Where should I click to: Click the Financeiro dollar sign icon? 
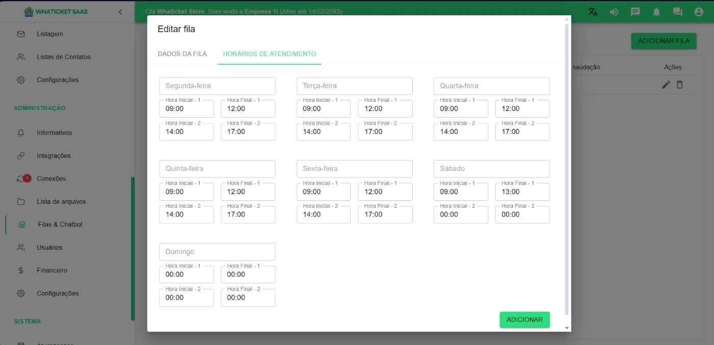tap(21, 271)
